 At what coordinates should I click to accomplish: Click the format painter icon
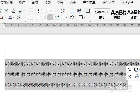point(137,76)
